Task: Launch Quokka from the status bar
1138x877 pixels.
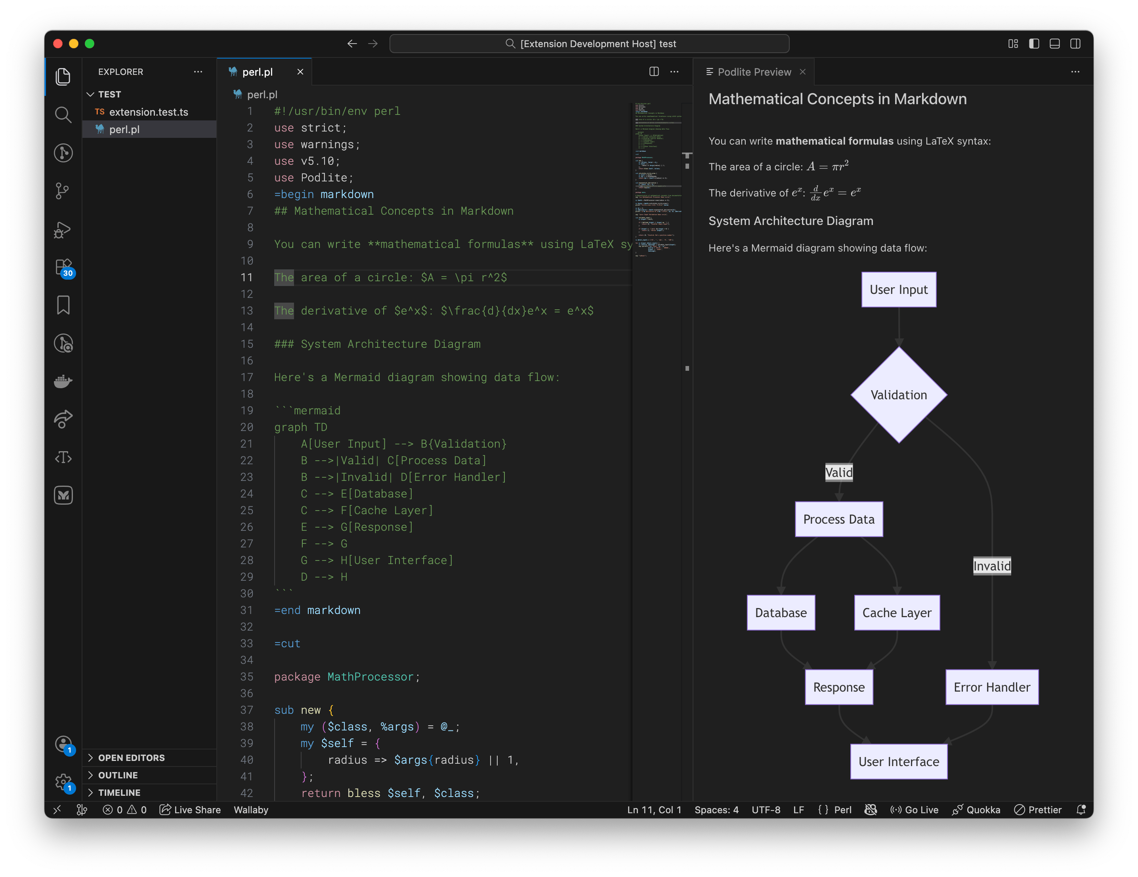Action: (977, 810)
